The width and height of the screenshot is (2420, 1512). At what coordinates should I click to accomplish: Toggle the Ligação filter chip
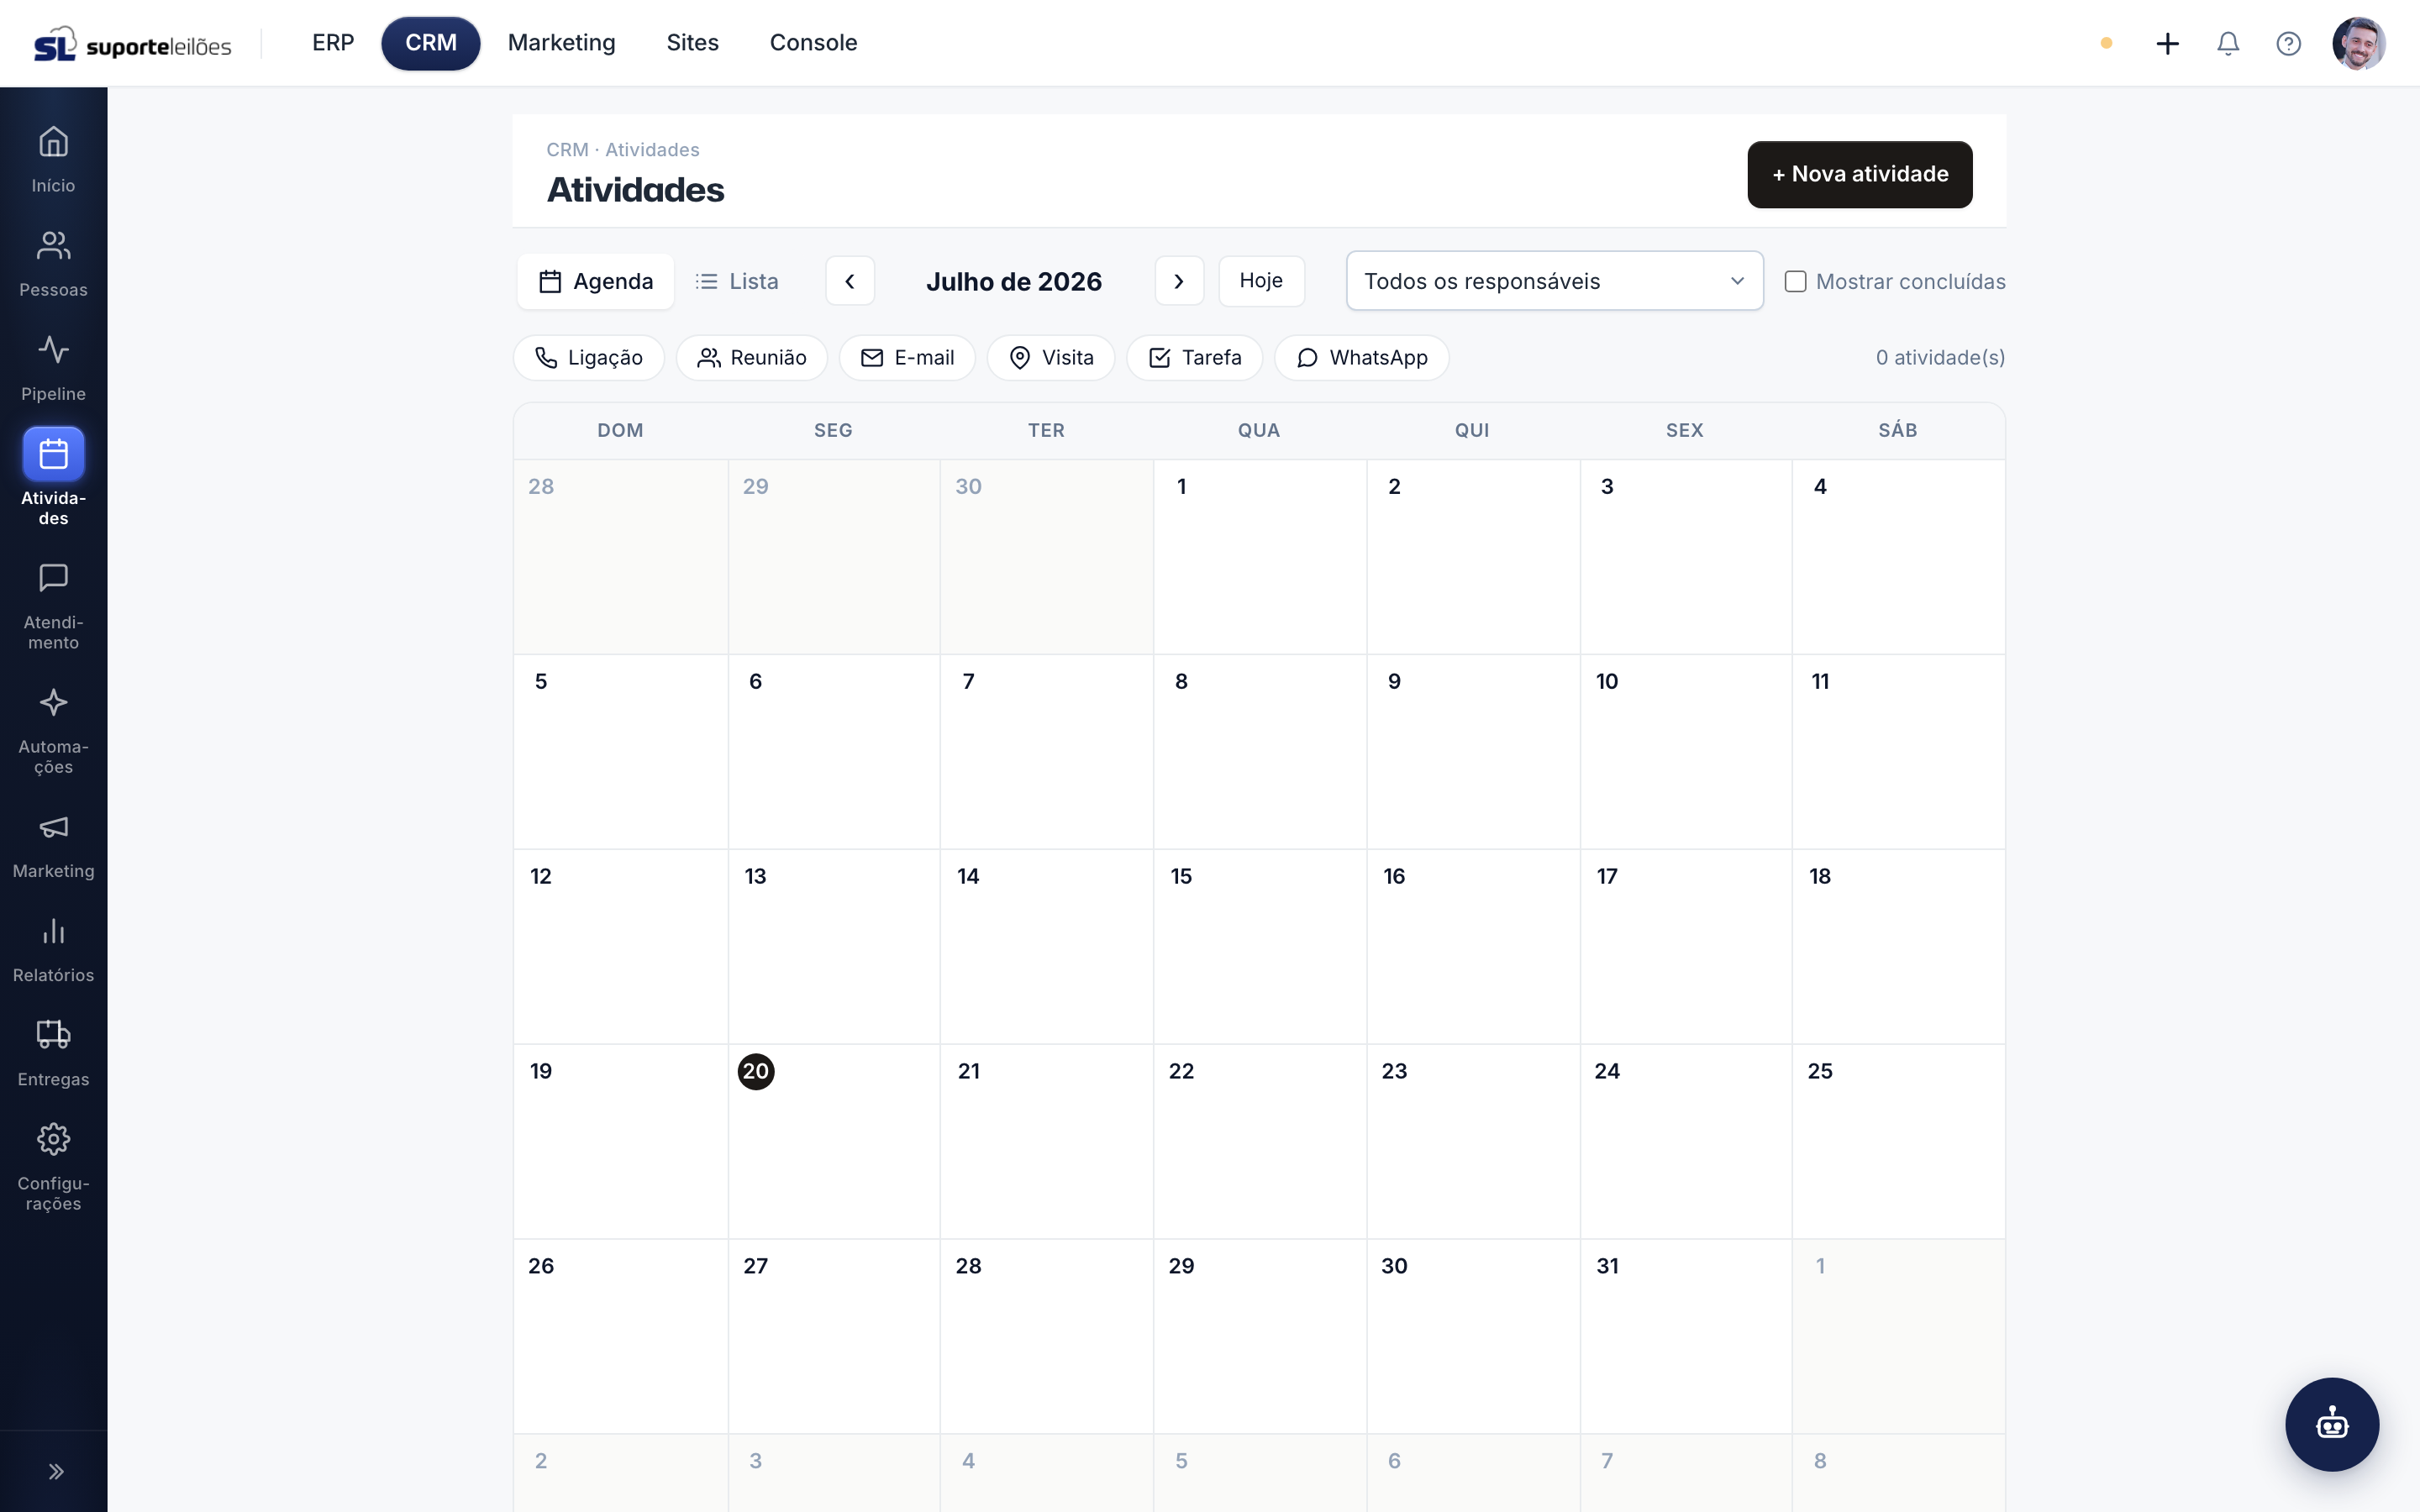589,358
